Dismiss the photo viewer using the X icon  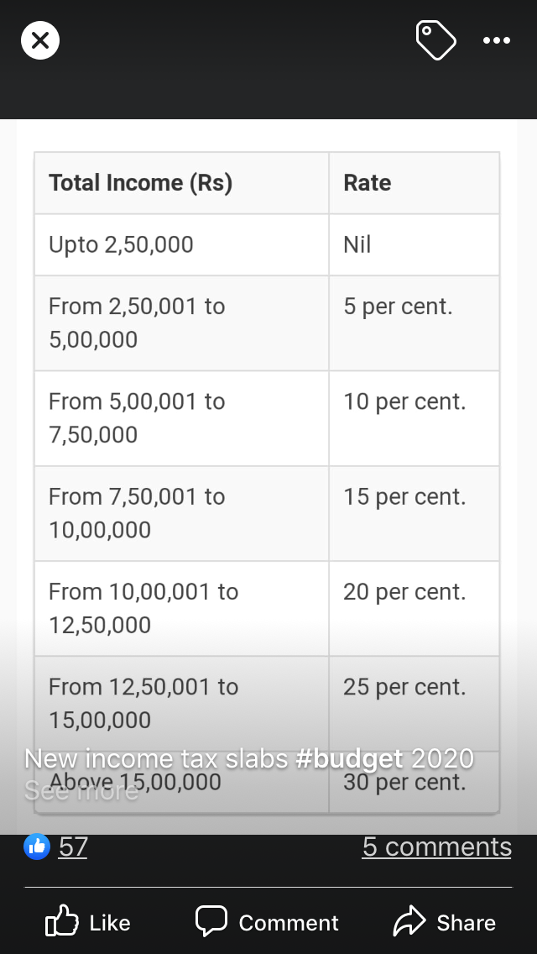pyautogui.click(x=39, y=39)
